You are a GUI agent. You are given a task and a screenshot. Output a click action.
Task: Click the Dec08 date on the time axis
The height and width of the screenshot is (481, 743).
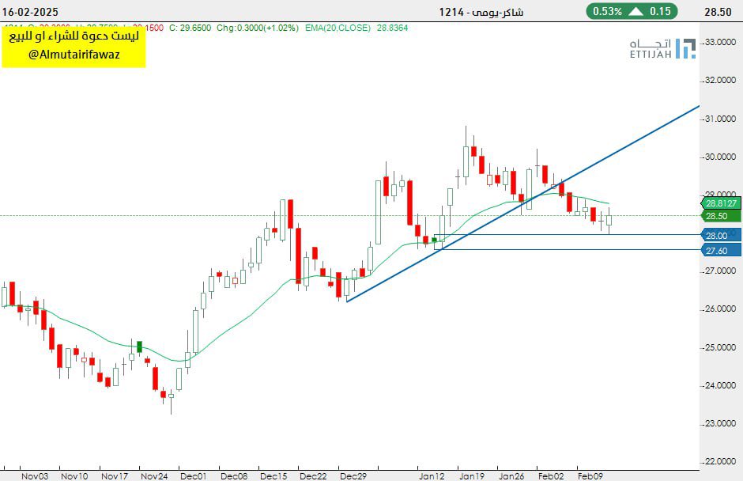click(234, 475)
